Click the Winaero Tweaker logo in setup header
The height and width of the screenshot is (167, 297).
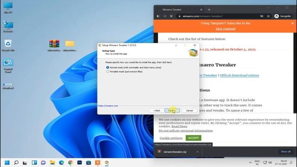click(193, 52)
